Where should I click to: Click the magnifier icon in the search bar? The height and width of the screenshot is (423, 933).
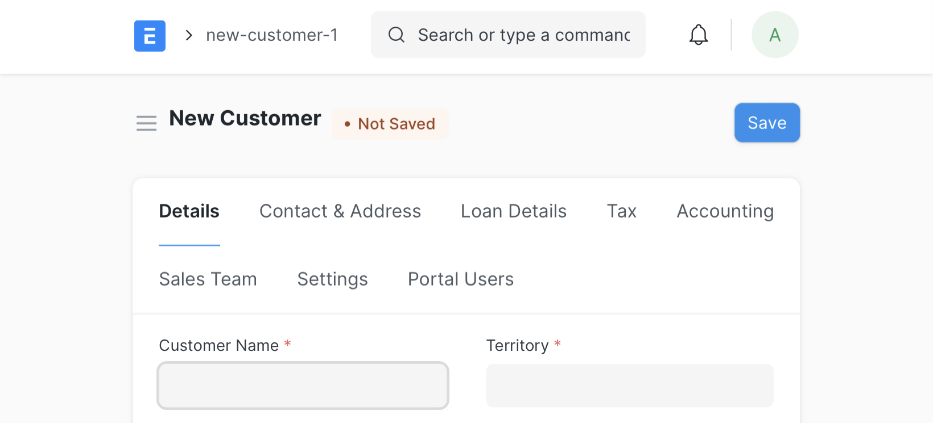pos(396,35)
